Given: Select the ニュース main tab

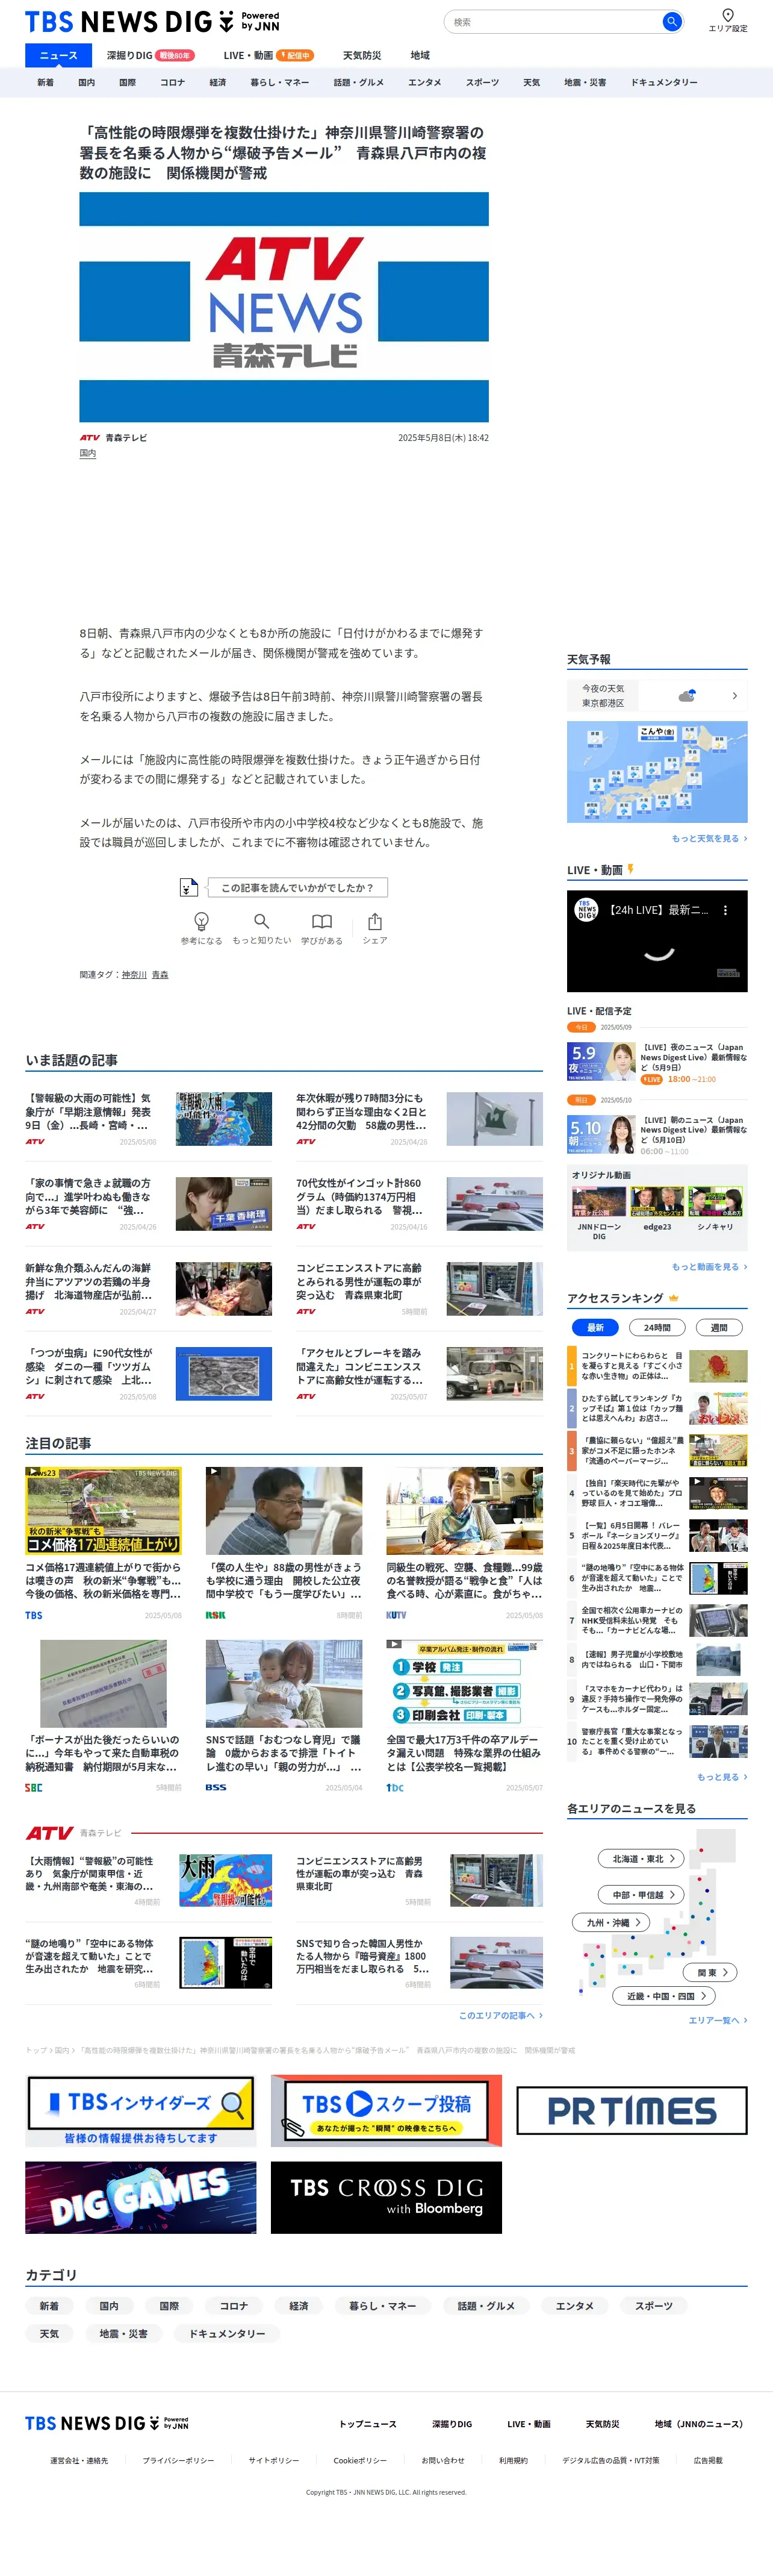Looking at the screenshot, I should point(58,56).
